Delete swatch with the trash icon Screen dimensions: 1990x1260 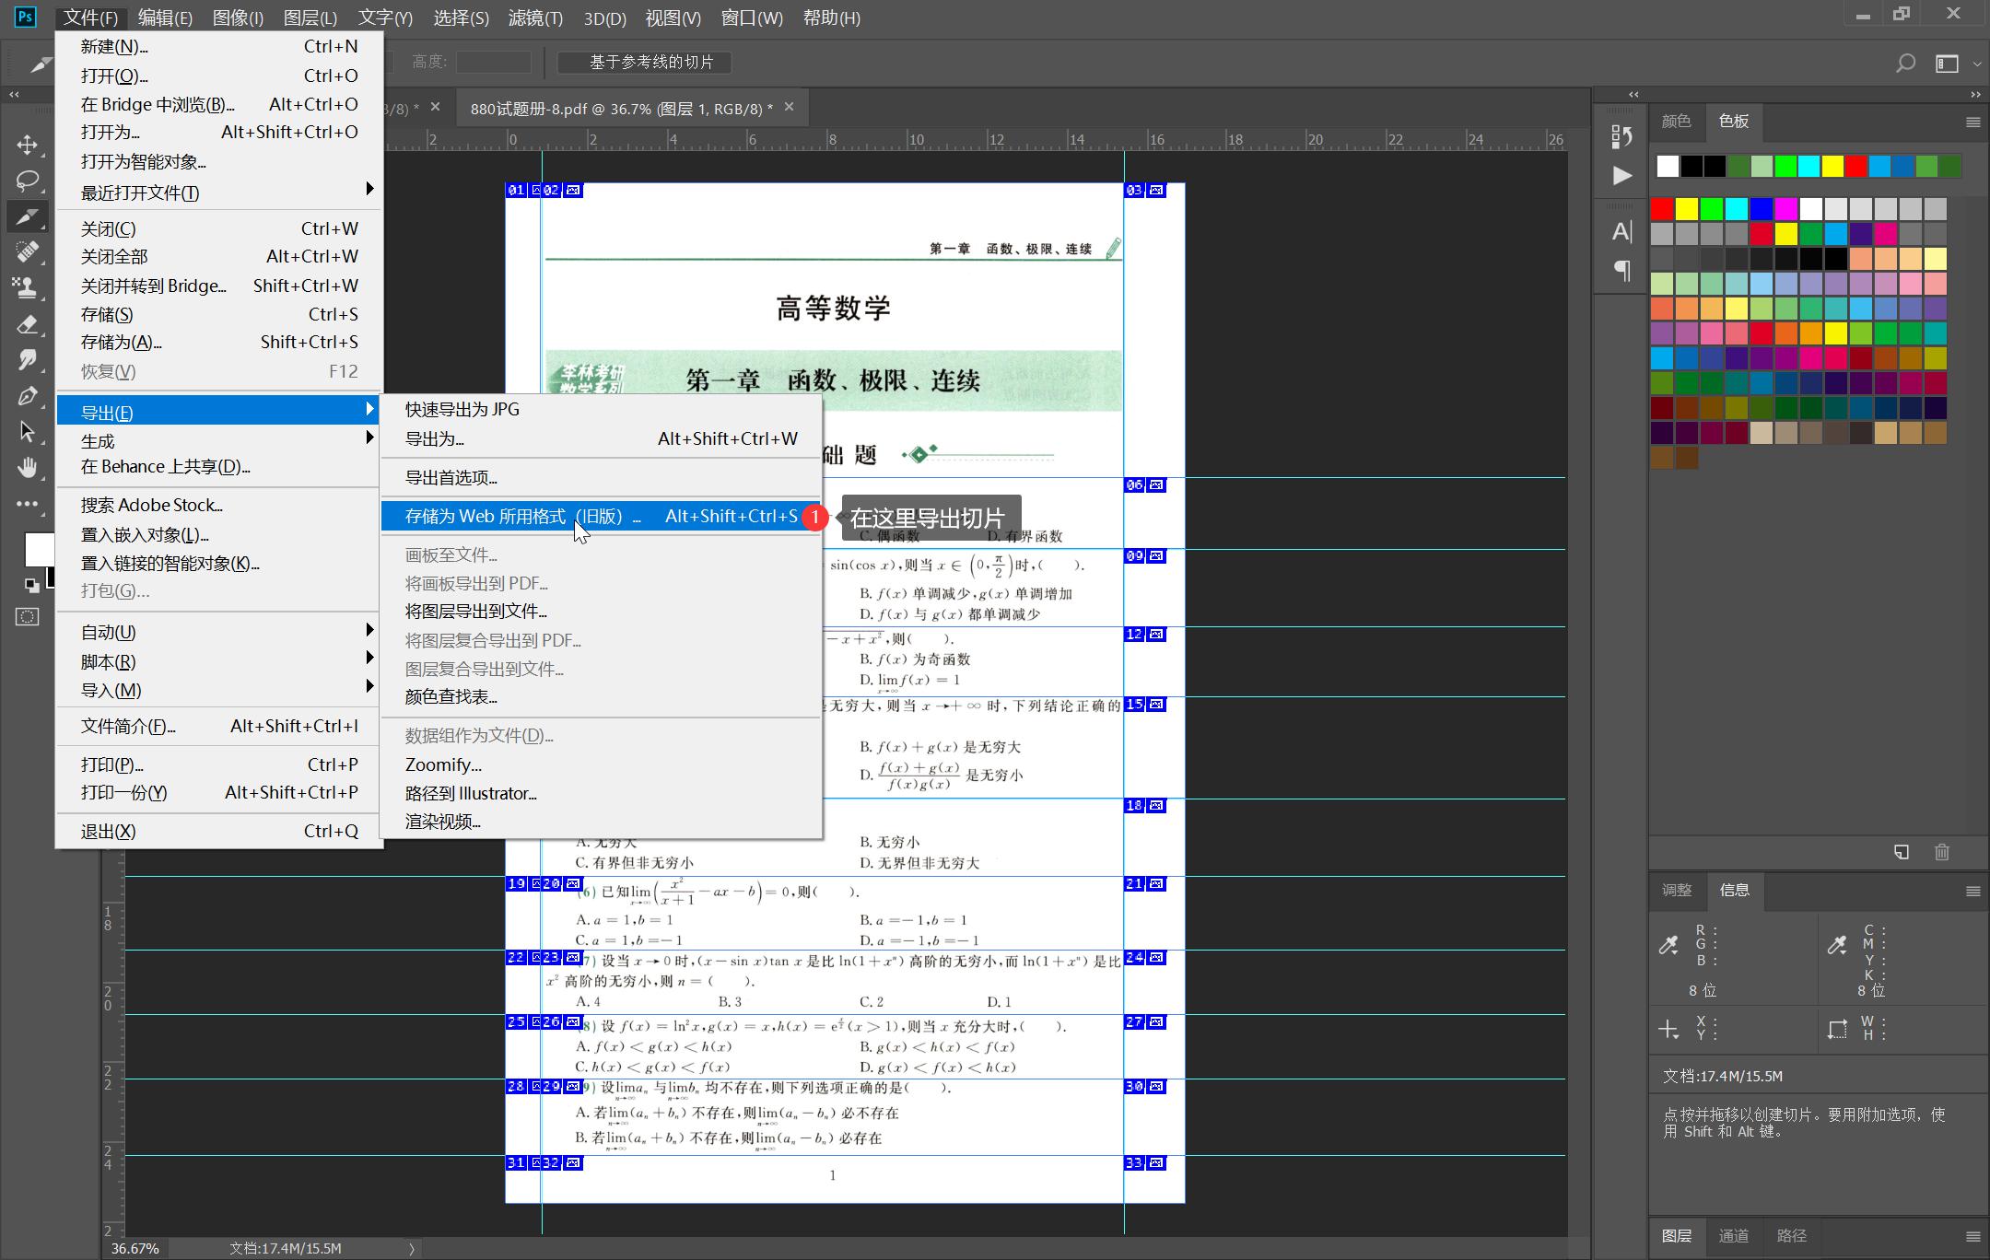pyautogui.click(x=1942, y=852)
